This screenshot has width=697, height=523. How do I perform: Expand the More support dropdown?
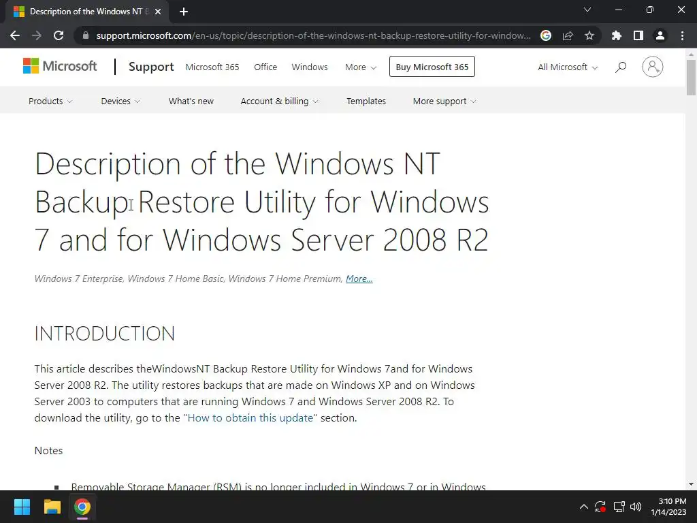[x=444, y=101]
